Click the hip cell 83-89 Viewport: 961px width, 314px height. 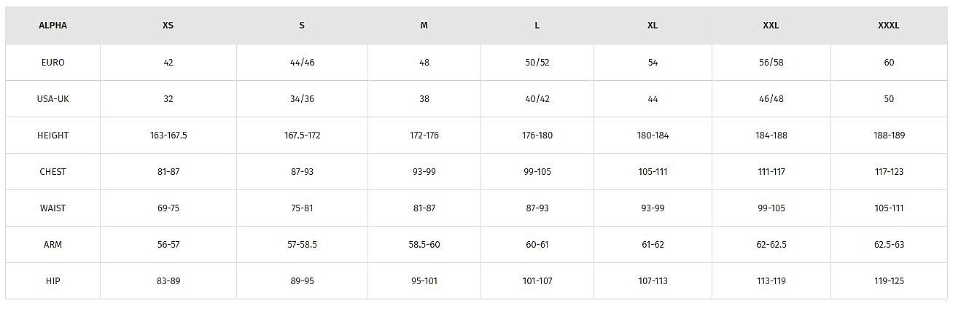coord(168,281)
